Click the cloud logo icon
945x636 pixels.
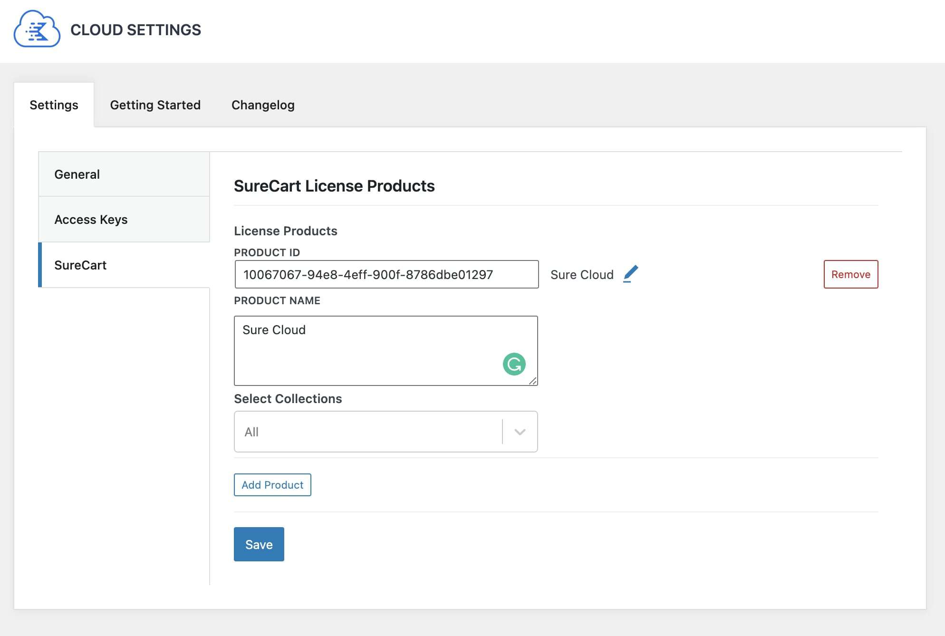(x=37, y=29)
